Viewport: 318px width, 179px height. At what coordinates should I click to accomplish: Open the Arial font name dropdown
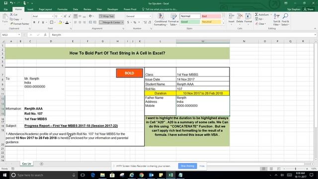pyautogui.click(x=53, y=16)
